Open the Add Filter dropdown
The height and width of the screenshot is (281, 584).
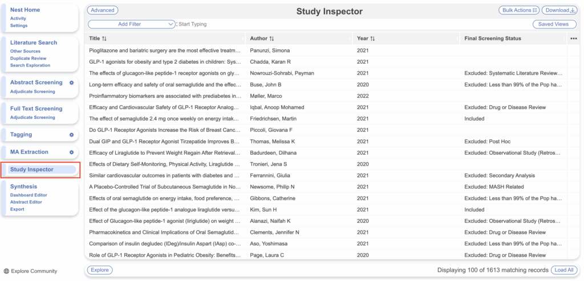132,24
